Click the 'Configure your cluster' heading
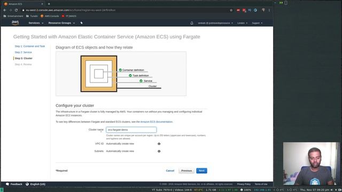Image resolution: width=342 pixels, height=192 pixels. pyautogui.click(x=75, y=106)
